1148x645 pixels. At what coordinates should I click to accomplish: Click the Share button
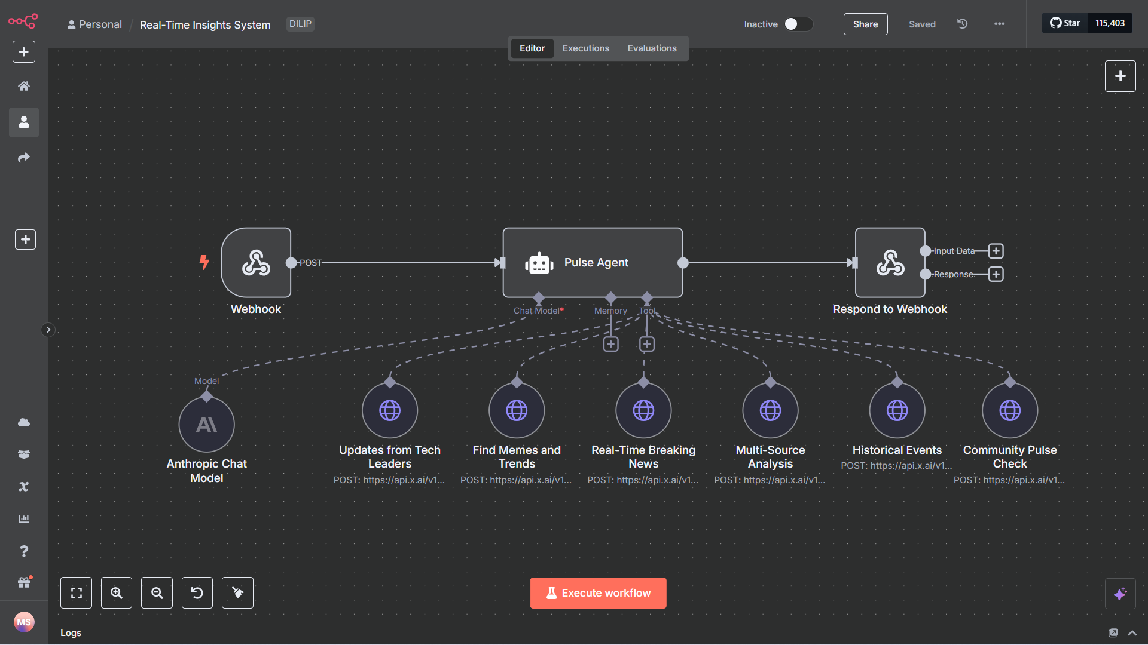tap(865, 24)
